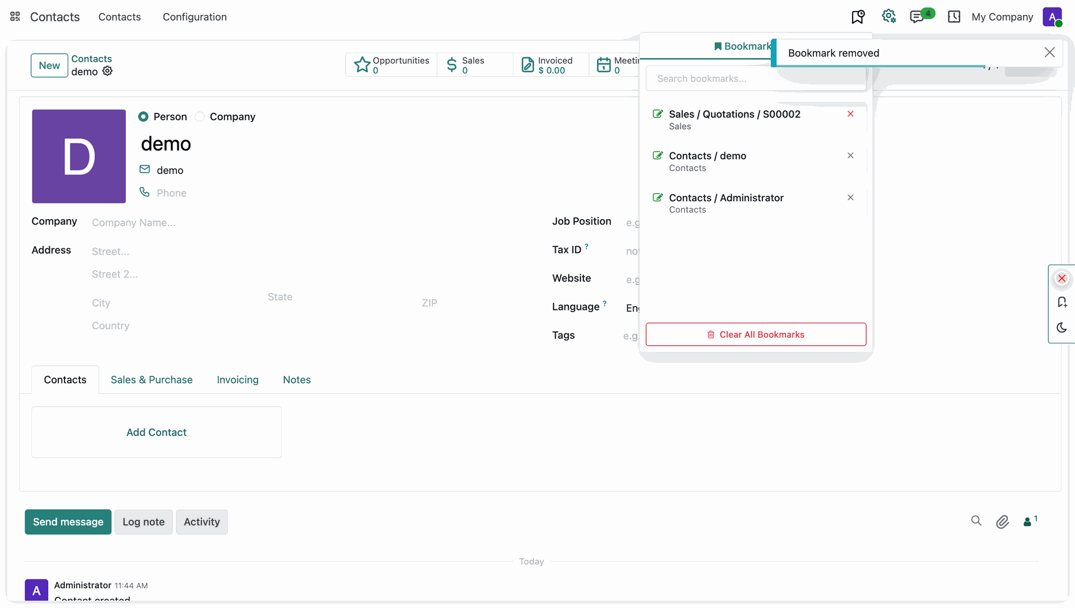Open the Contacts menu item in navbar
Viewport: 1075px width, 608px height.
pos(119,17)
